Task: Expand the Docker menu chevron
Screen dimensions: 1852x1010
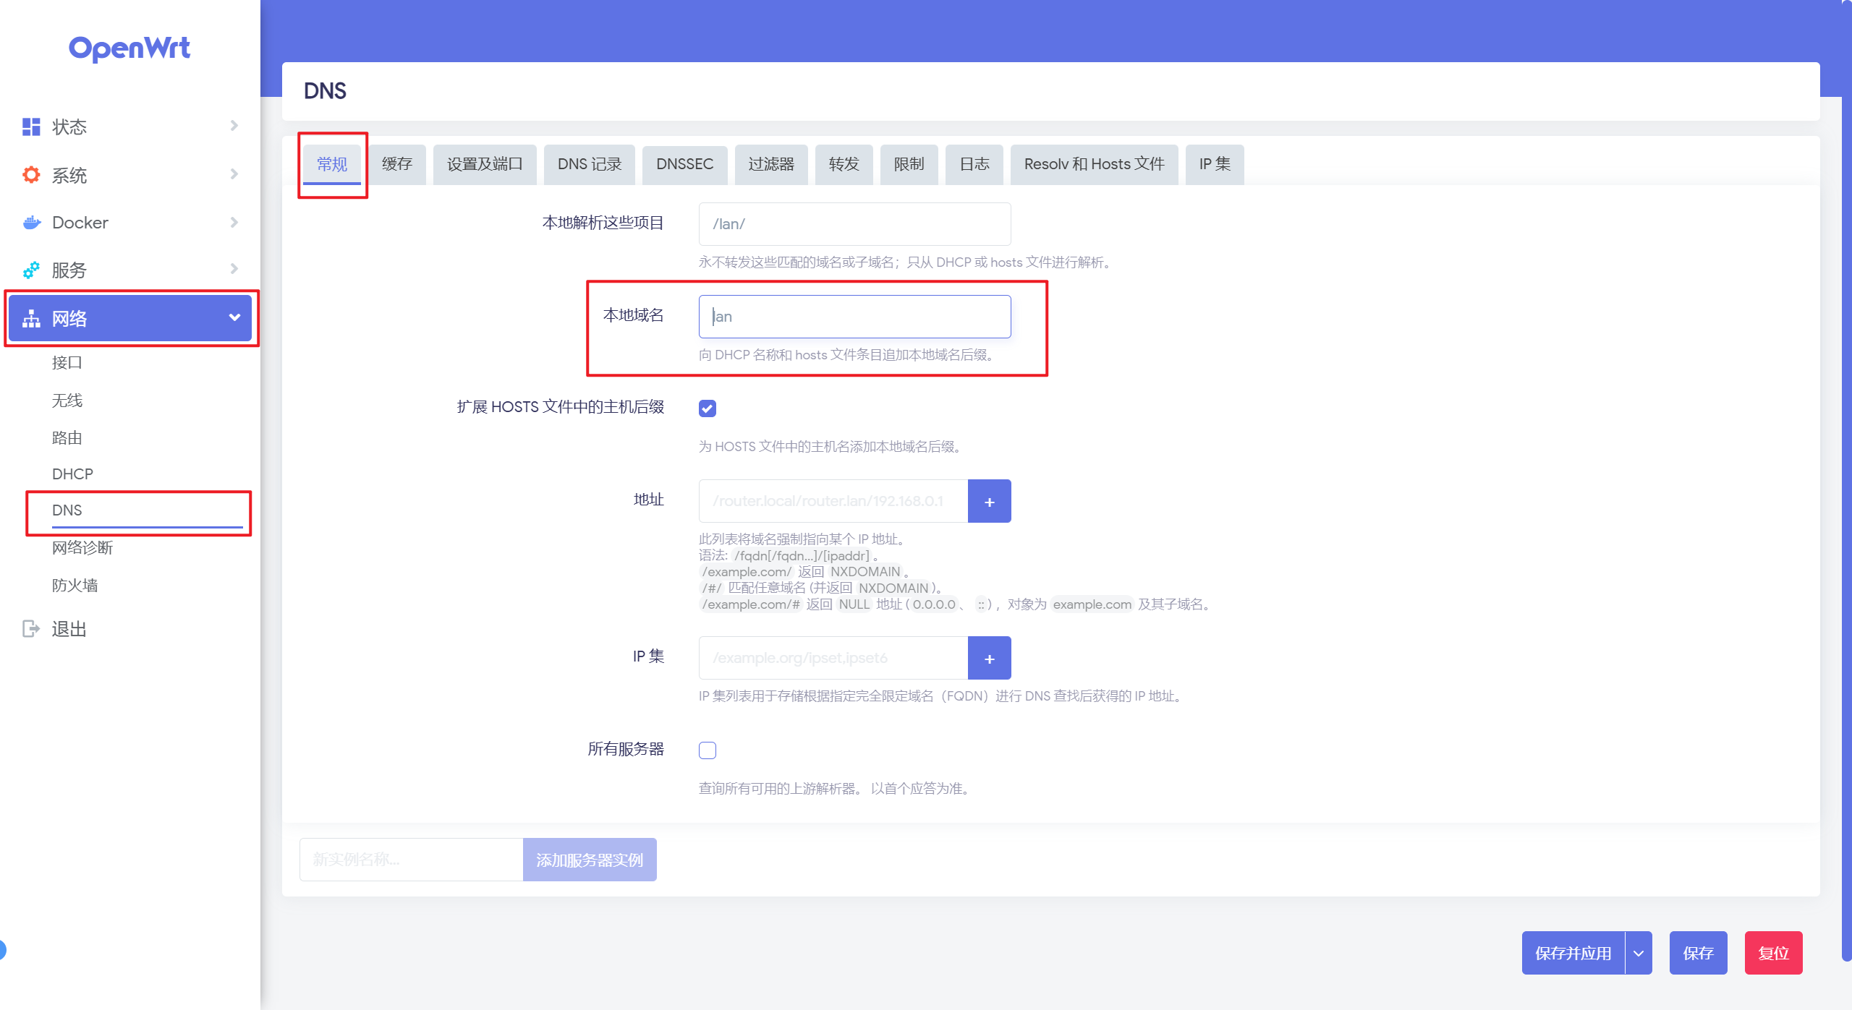Action: pos(234,222)
